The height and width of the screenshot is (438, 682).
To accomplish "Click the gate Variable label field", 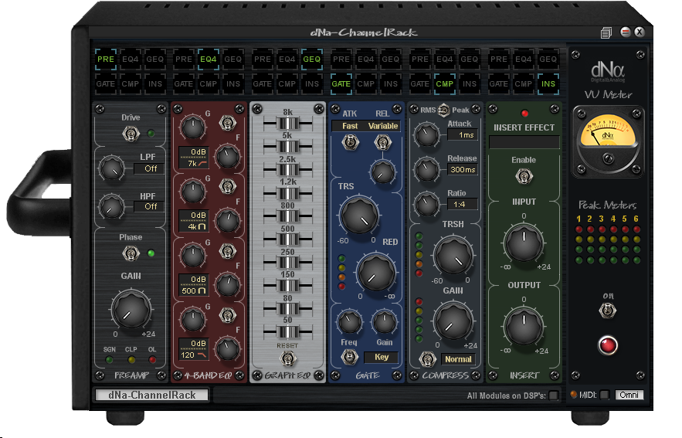I will [383, 126].
